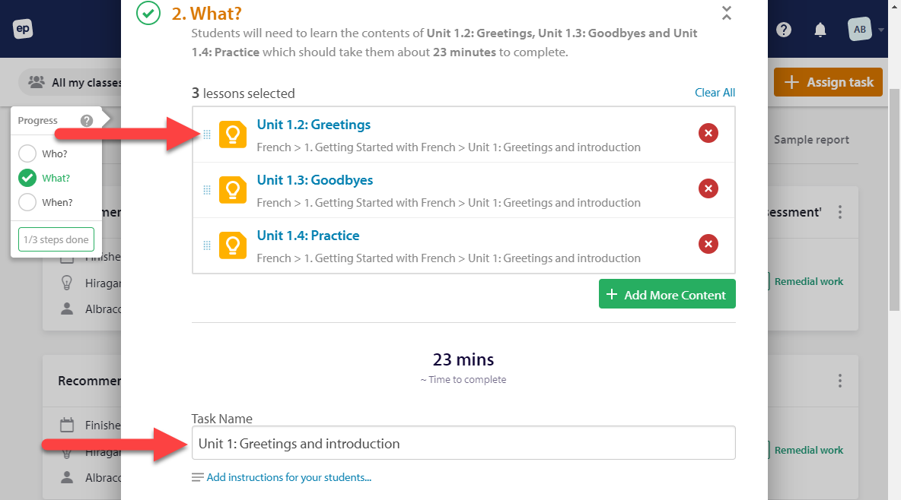Click the Task Name input field
The height and width of the screenshot is (500, 901).
tap(463, 442)
